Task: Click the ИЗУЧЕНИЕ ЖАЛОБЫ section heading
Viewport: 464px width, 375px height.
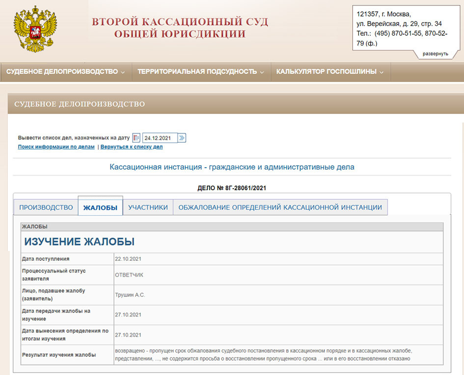Action: [x=79, y=242]
